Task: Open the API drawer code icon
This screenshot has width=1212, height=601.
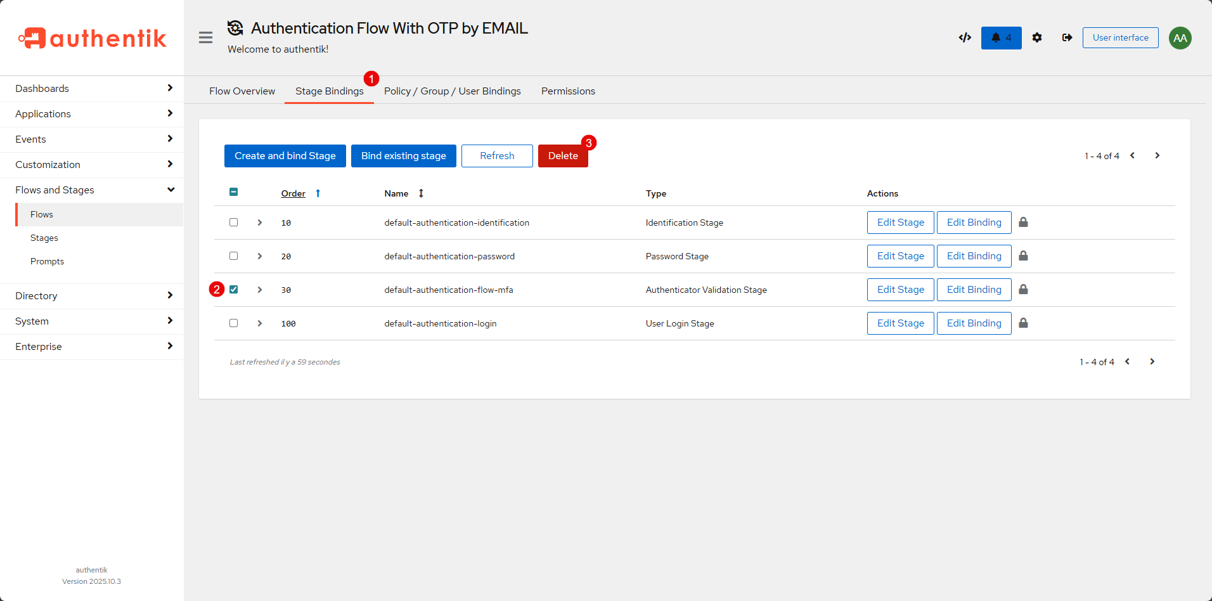Action: point(965,38)
